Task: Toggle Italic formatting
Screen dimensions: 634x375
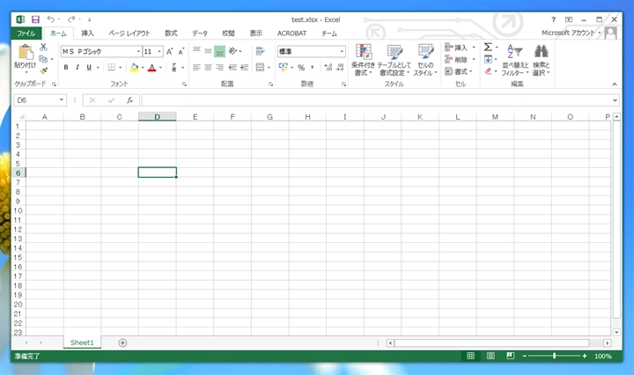Action: (77, 68)
